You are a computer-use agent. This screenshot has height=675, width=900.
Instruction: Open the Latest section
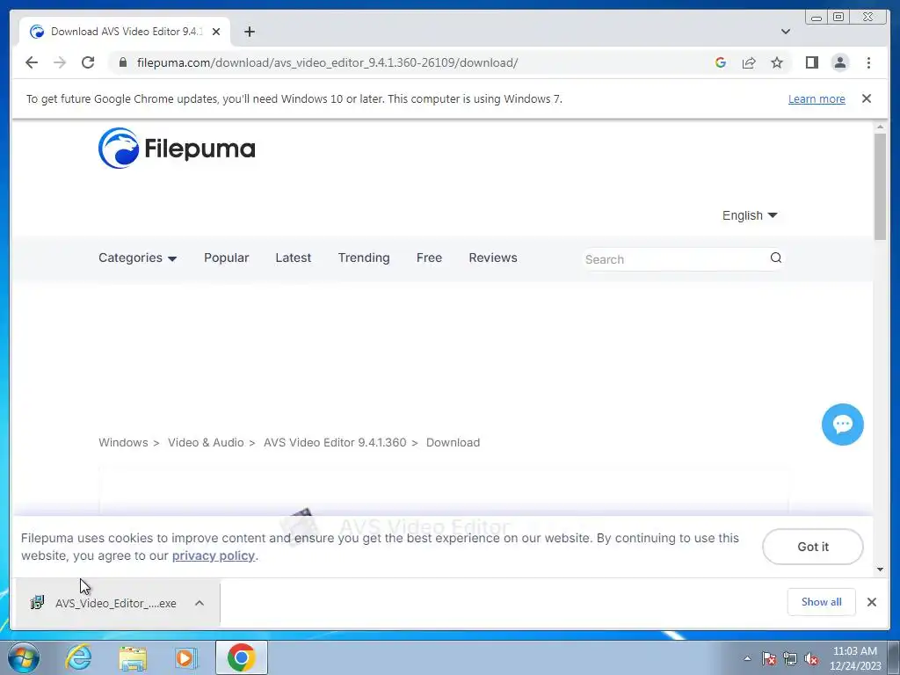pyautogui.click(x=293, y=258)
